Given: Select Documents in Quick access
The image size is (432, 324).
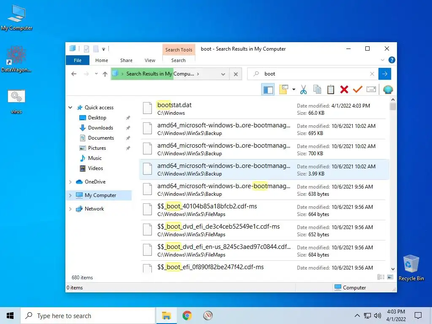Looking at the screenshot, I should pos(101,138).
